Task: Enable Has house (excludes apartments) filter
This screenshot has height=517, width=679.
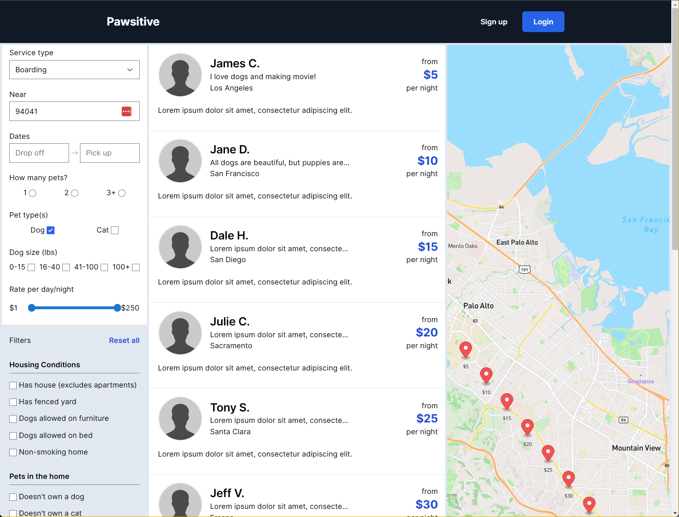Action: [x=13, y=386]
